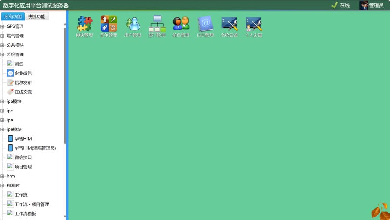Open the 角色管理 icon
Viewport: 390px width, 220px height.
pyautogui.click(x=181, y=23)
